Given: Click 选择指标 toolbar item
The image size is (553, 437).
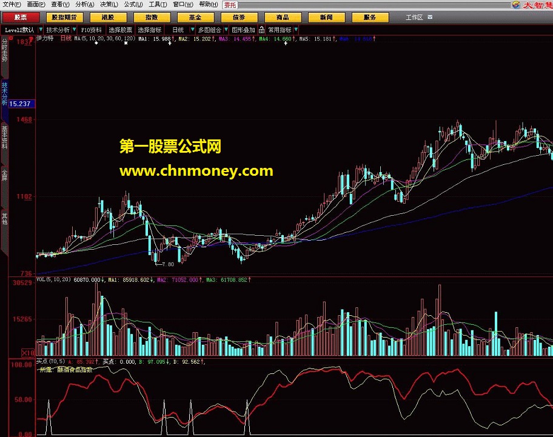Looking at the screenshot, I should point(150,30).
